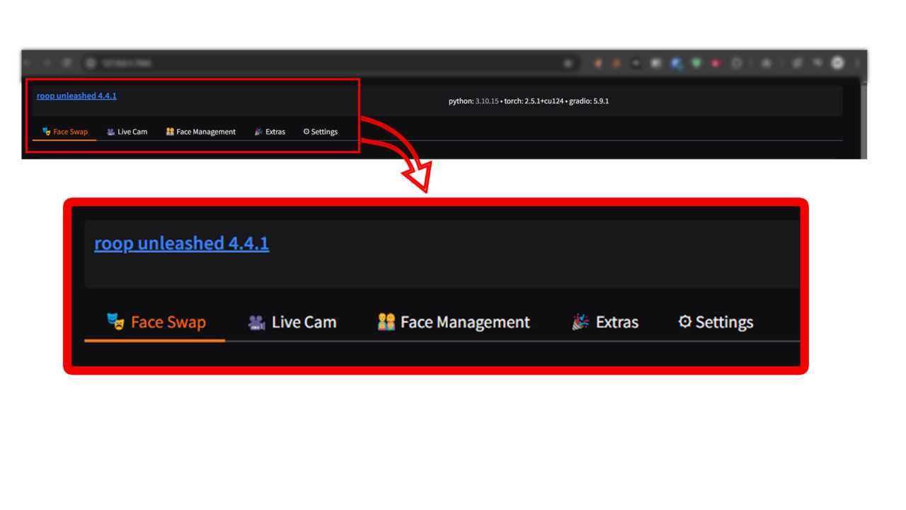Screen dimensions: 906x510
Task: Select the small Face Swap tab in browser screenshot
Action: (x=65, y=132)
